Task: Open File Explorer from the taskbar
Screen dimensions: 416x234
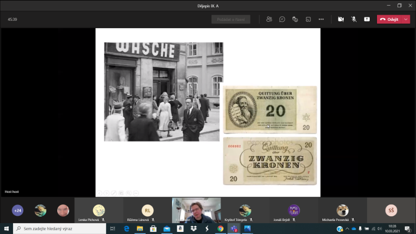Action: 140,228
